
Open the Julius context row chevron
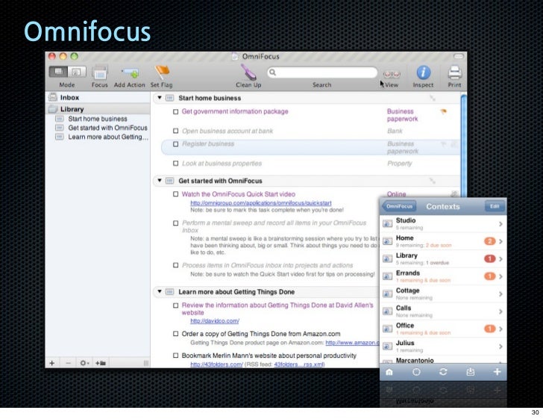pos(500,347)
